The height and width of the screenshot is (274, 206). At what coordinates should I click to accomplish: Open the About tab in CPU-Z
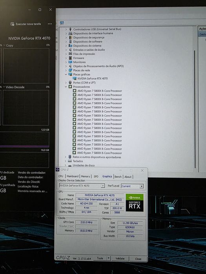[128, 177]
